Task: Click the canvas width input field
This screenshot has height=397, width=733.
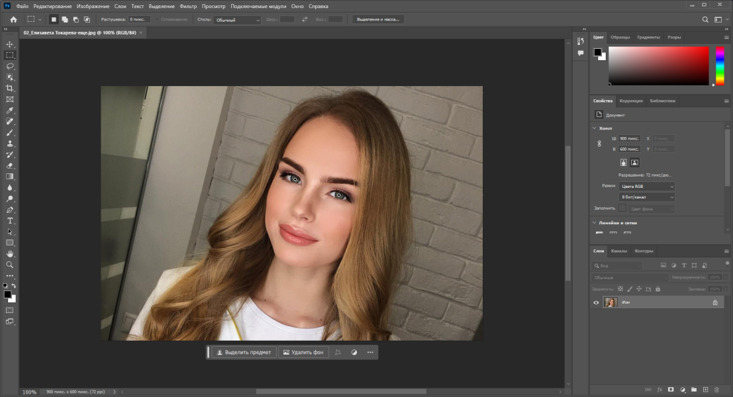Action: [x=630, y=139]
